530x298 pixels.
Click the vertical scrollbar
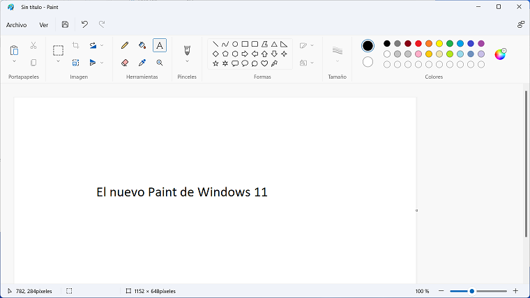[526, 164]
